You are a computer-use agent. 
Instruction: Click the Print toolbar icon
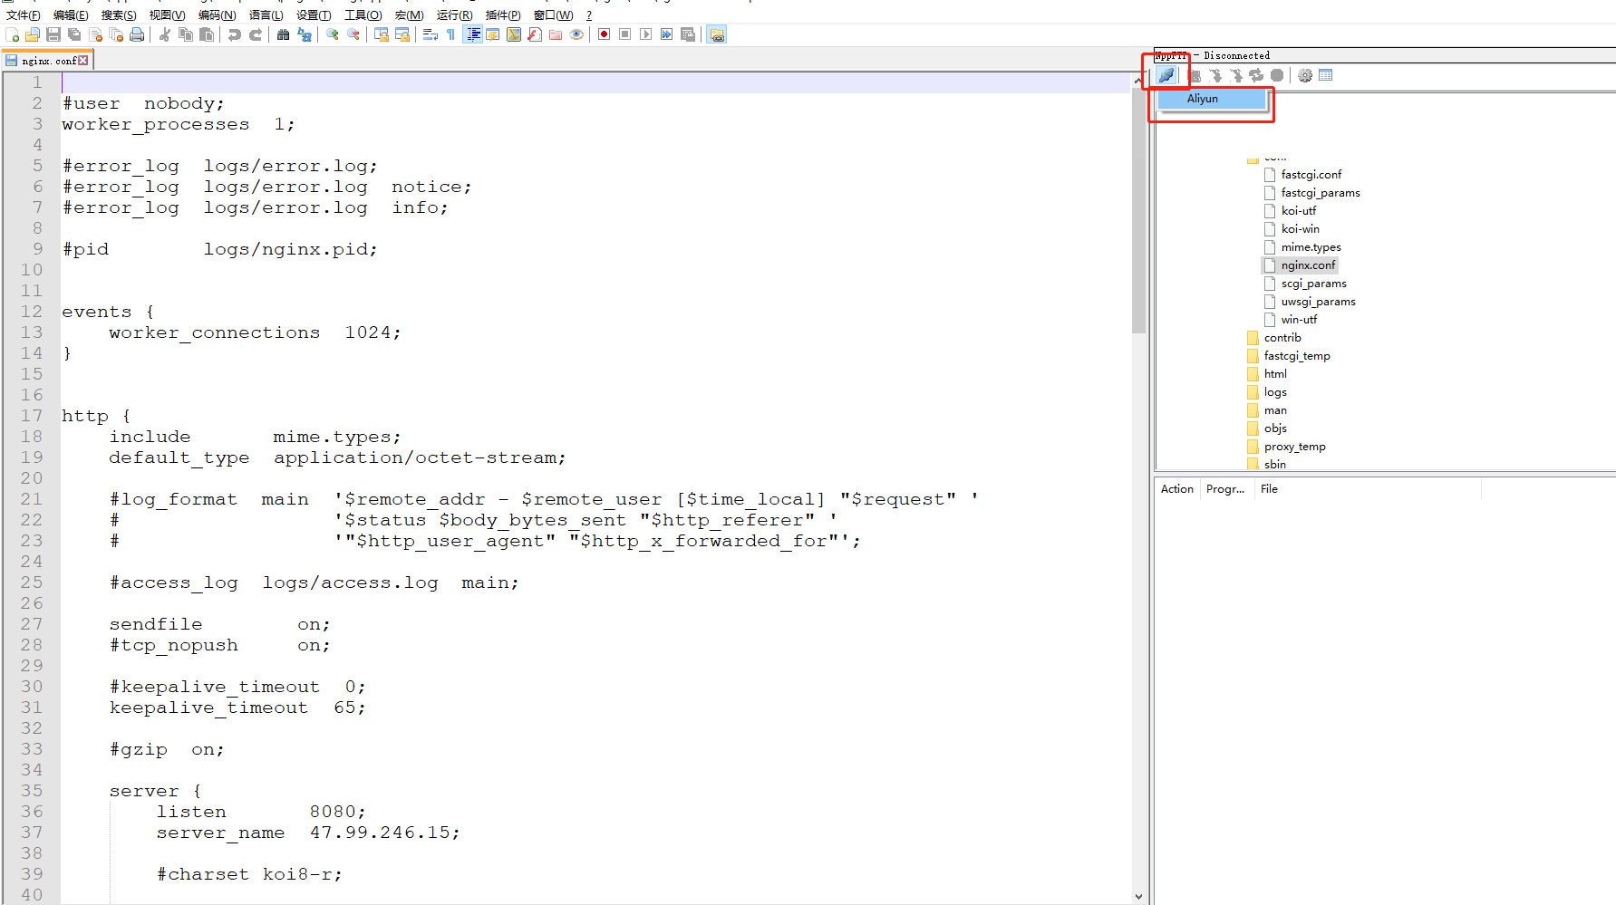click(137, 34)
